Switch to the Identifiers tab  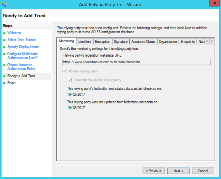84,41
